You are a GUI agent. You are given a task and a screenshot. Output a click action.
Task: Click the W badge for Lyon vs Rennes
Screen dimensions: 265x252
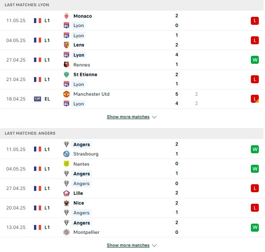click(x=255, y=60)
